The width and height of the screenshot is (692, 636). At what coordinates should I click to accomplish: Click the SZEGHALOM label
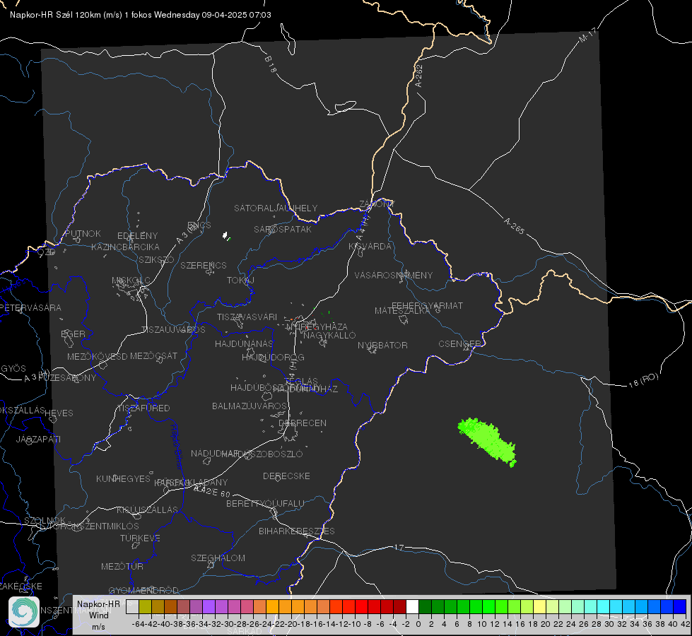click(218, 558)
